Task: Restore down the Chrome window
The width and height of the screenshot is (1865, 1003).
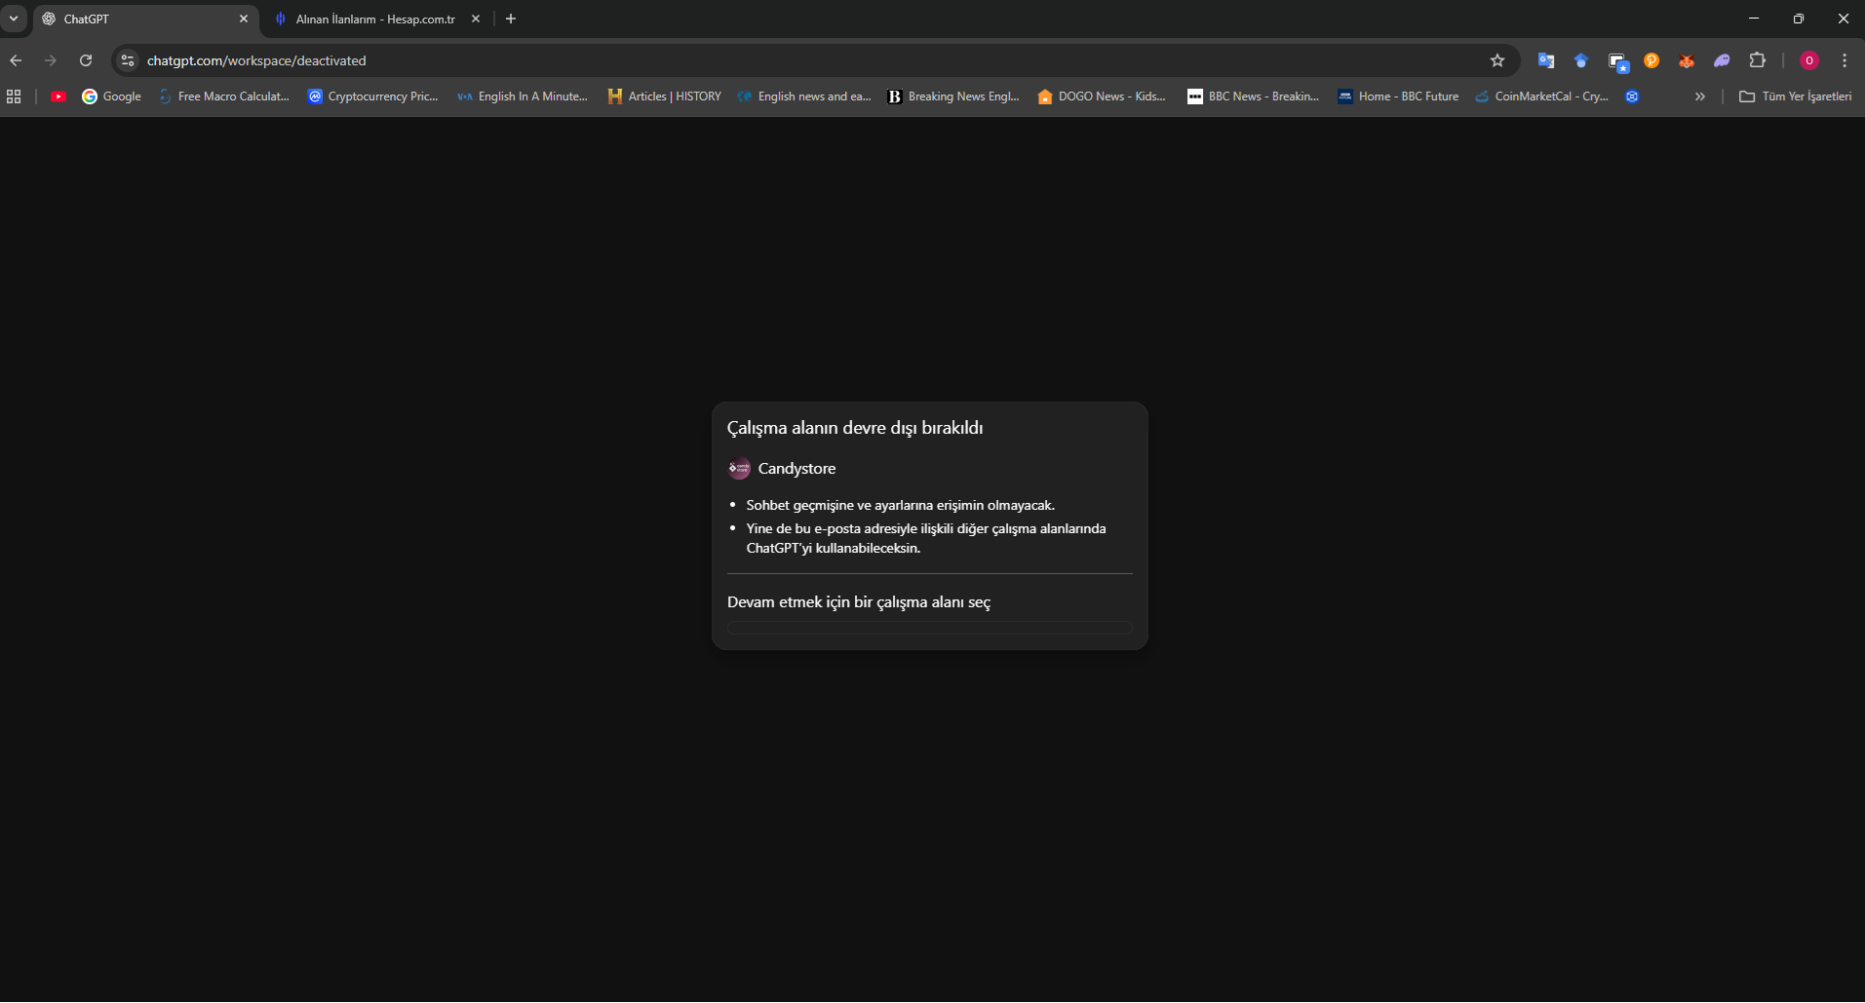Action: 1799,19
